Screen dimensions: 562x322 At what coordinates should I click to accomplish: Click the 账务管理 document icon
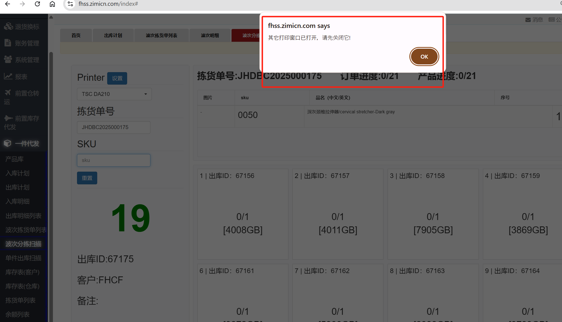click(x=8, y=43)
